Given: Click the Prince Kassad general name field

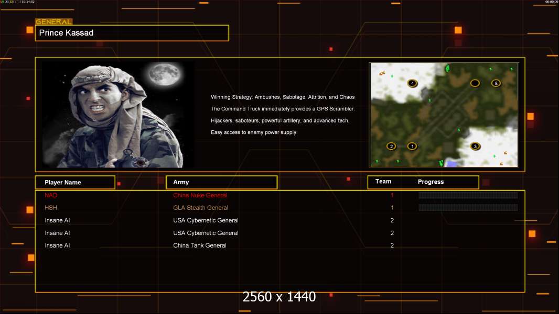Looking at the screenshot, I should (132, 33).
